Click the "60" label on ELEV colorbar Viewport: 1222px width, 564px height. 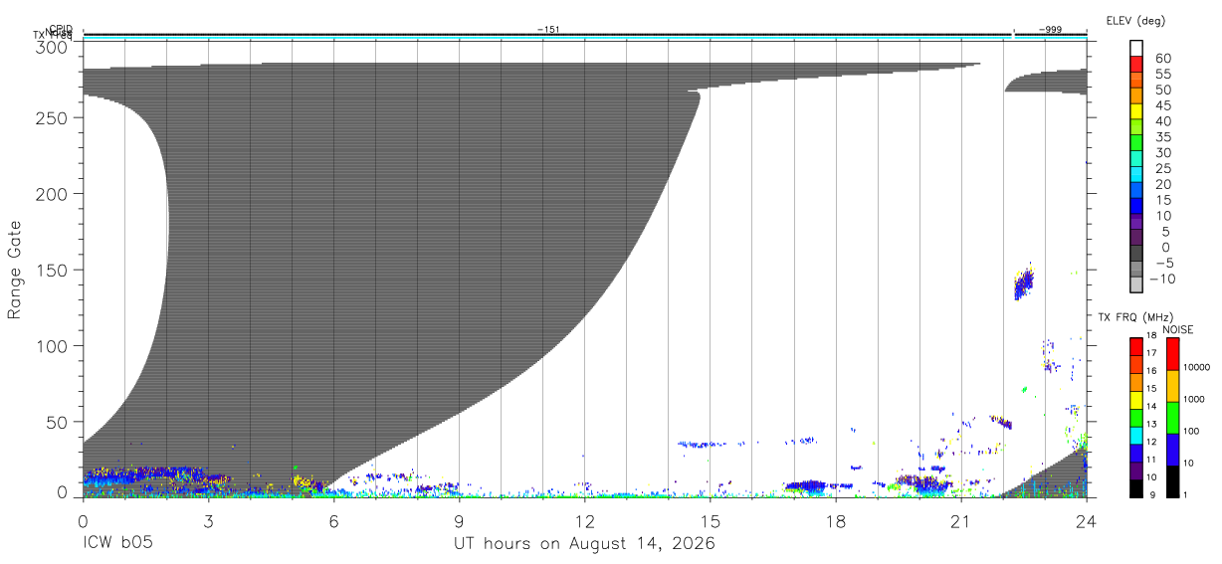click(1164, 58)
